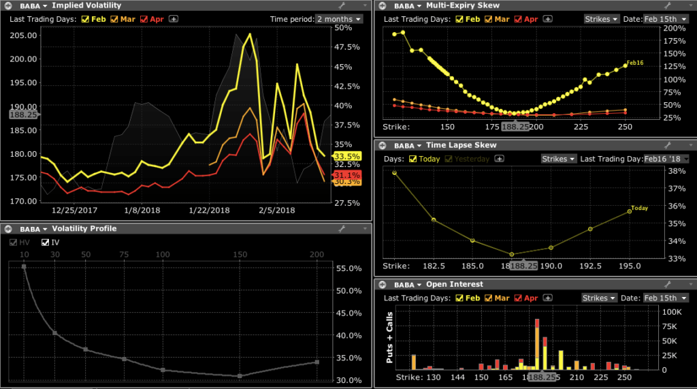Click the Last Trading Day Feb16 '18 selector

[x=666, y=159]
